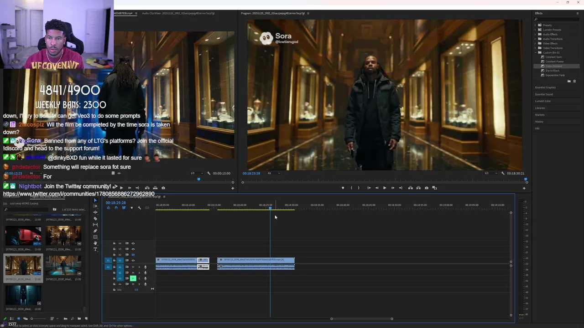The image size is (584, 328).
Task: Expand the Presets folder in Effects
Action: pyautogui.click(x=536, y=25)
